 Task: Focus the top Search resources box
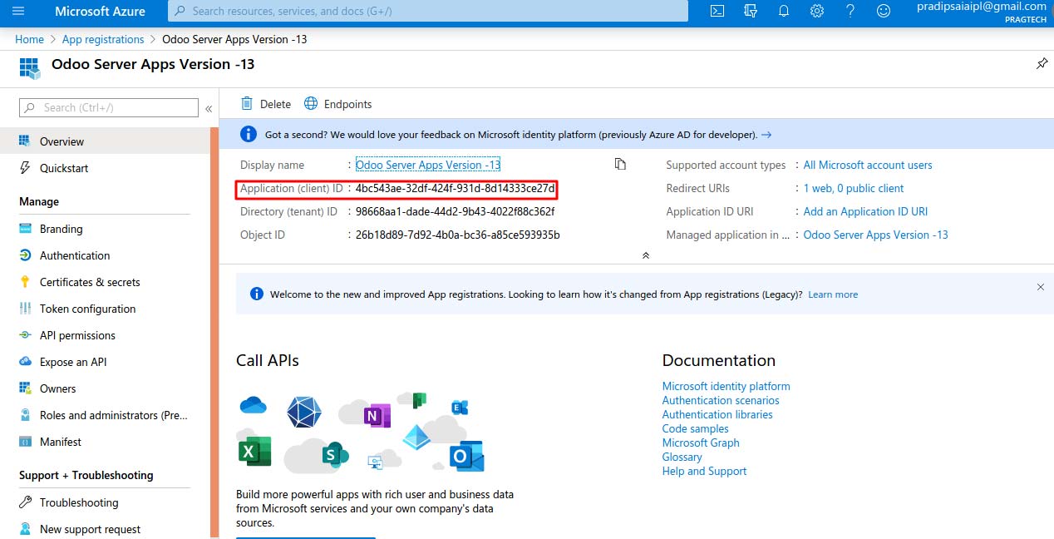click(x=428, y=12)
